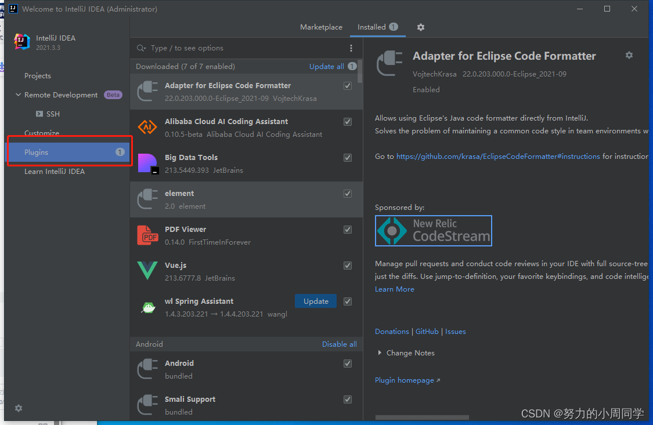Image resolution: width=653 pixels, height=425 pixels.
Task: Click the New Relic CodeStream sponsor banner
Action: pyautogui.click(x=433, y=231)
